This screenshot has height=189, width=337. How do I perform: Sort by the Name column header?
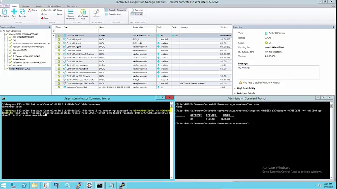[x=115, y=27]
